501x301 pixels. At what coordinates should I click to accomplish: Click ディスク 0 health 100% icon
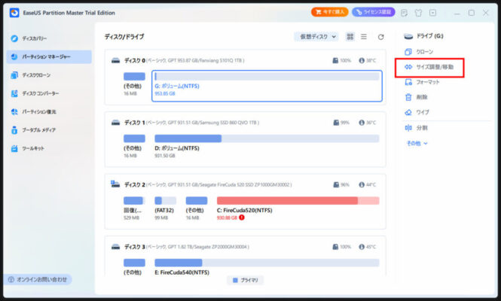click(335, 61)
